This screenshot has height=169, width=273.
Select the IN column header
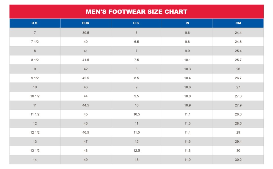(187, 23)
